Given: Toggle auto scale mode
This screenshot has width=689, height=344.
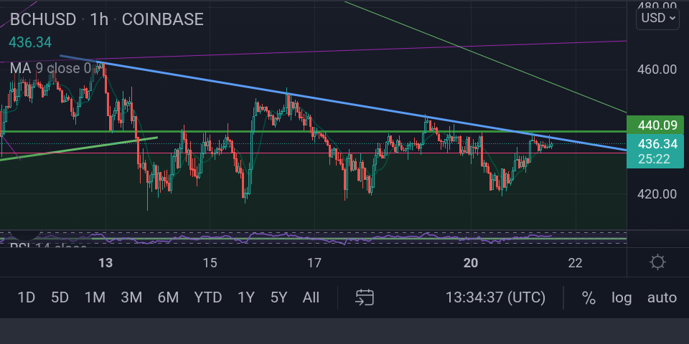Looking at the screenshot, I should point(662,298).
